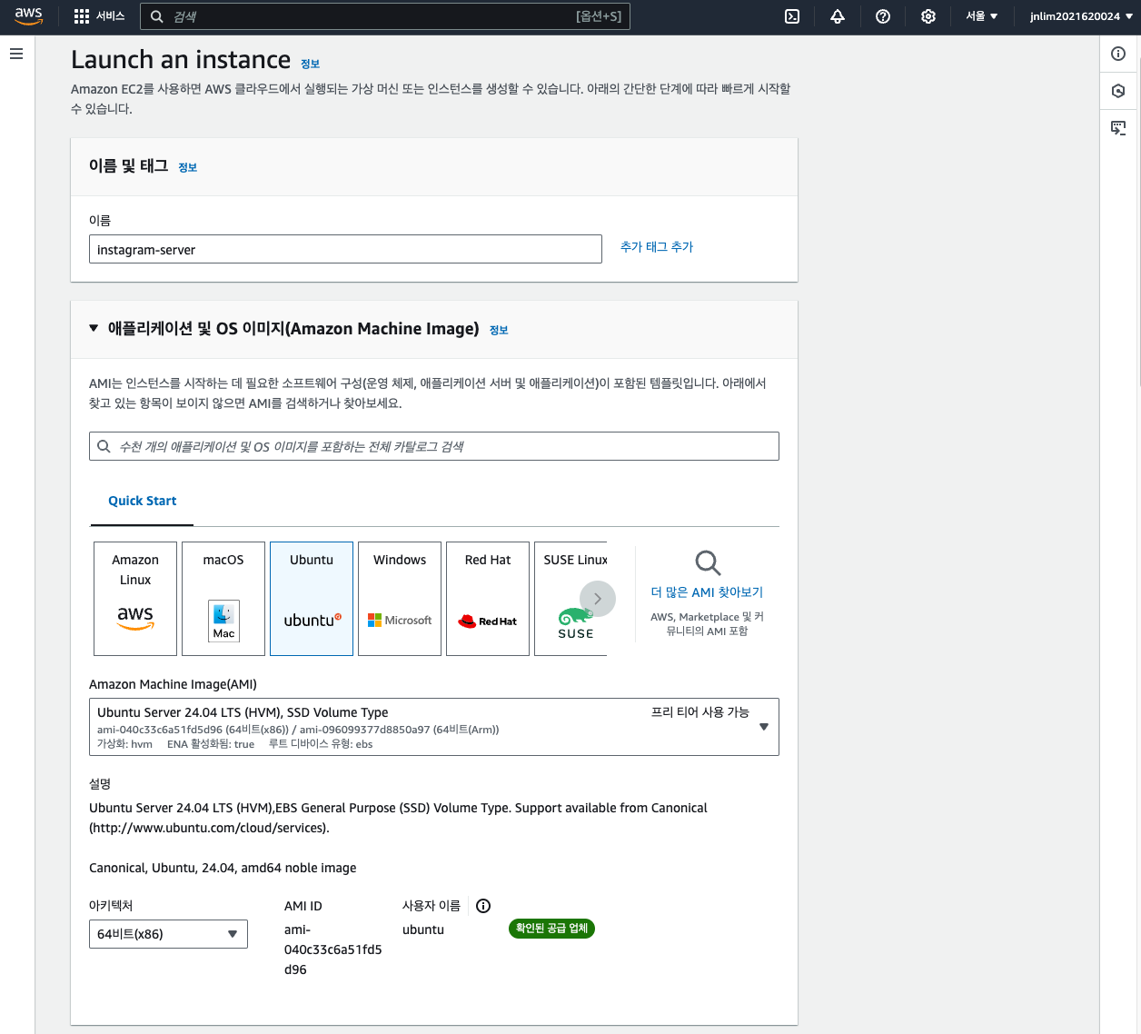Screen dimensions: 1141x1034
Task: Open 정보 link next to Amazon Machine Image heading
Action: (499, 331)
